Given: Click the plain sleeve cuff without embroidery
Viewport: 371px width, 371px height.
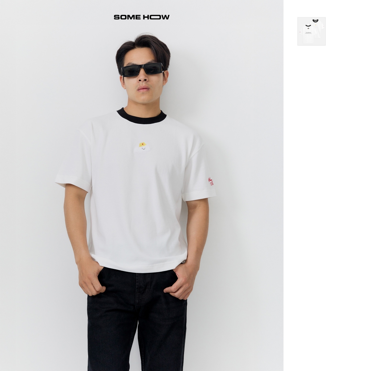Looking at the screenshot, I should 72,182.
